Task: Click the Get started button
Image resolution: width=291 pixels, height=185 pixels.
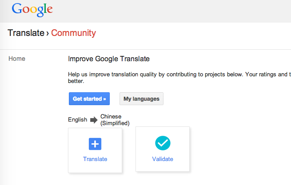Action: pyautogui.click(x=89, y=98)
